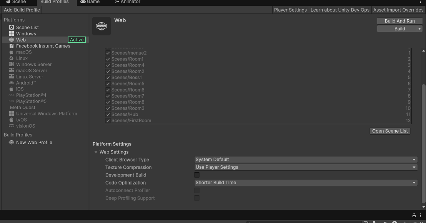Viewport: 426px width, 223px height.
Task: Open Asset Import Overrides
Action: pos(398,10)
